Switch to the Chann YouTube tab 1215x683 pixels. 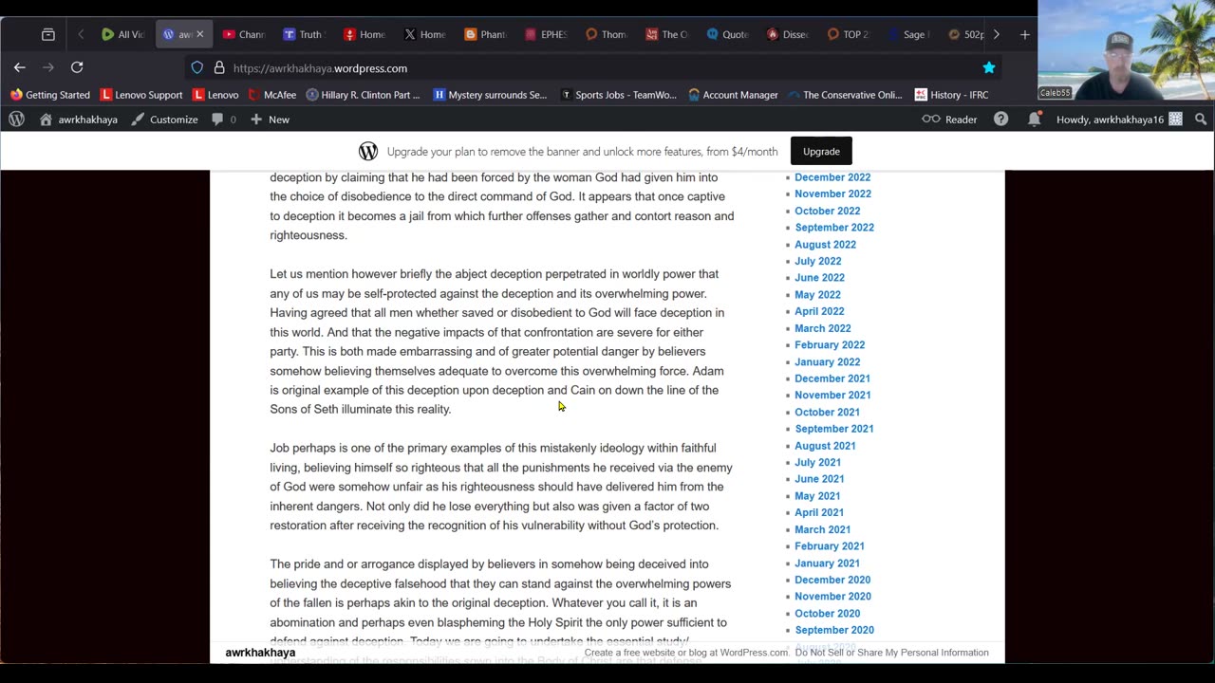[x=242, y=34]
